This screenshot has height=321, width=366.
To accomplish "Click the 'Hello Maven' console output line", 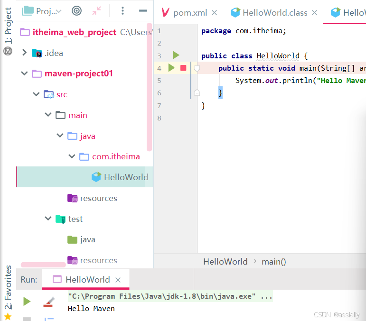I will pyautogui.click(x=91, y=309).
